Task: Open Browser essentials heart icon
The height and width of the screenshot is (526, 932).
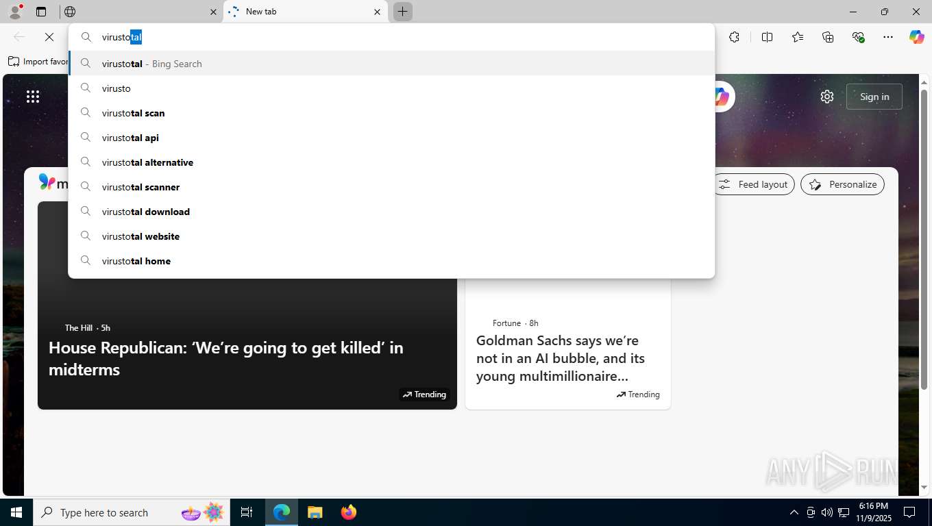Action: (x=858, y=37)
